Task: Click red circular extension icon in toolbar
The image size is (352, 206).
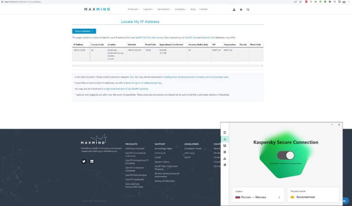Action: 306,1
